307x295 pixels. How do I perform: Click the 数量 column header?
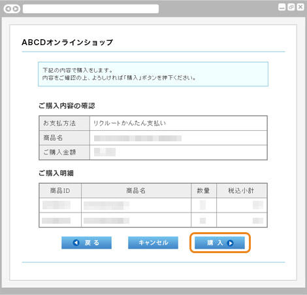click(204, 190)
